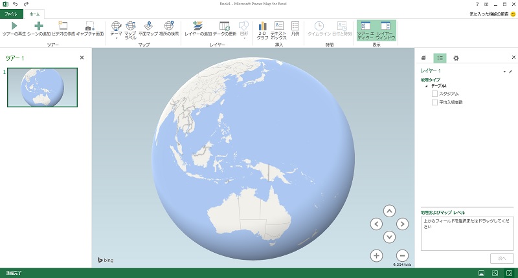518x278 pixels.
Task: Rotate the globe right with the right arrow
Action: [402, 224]
